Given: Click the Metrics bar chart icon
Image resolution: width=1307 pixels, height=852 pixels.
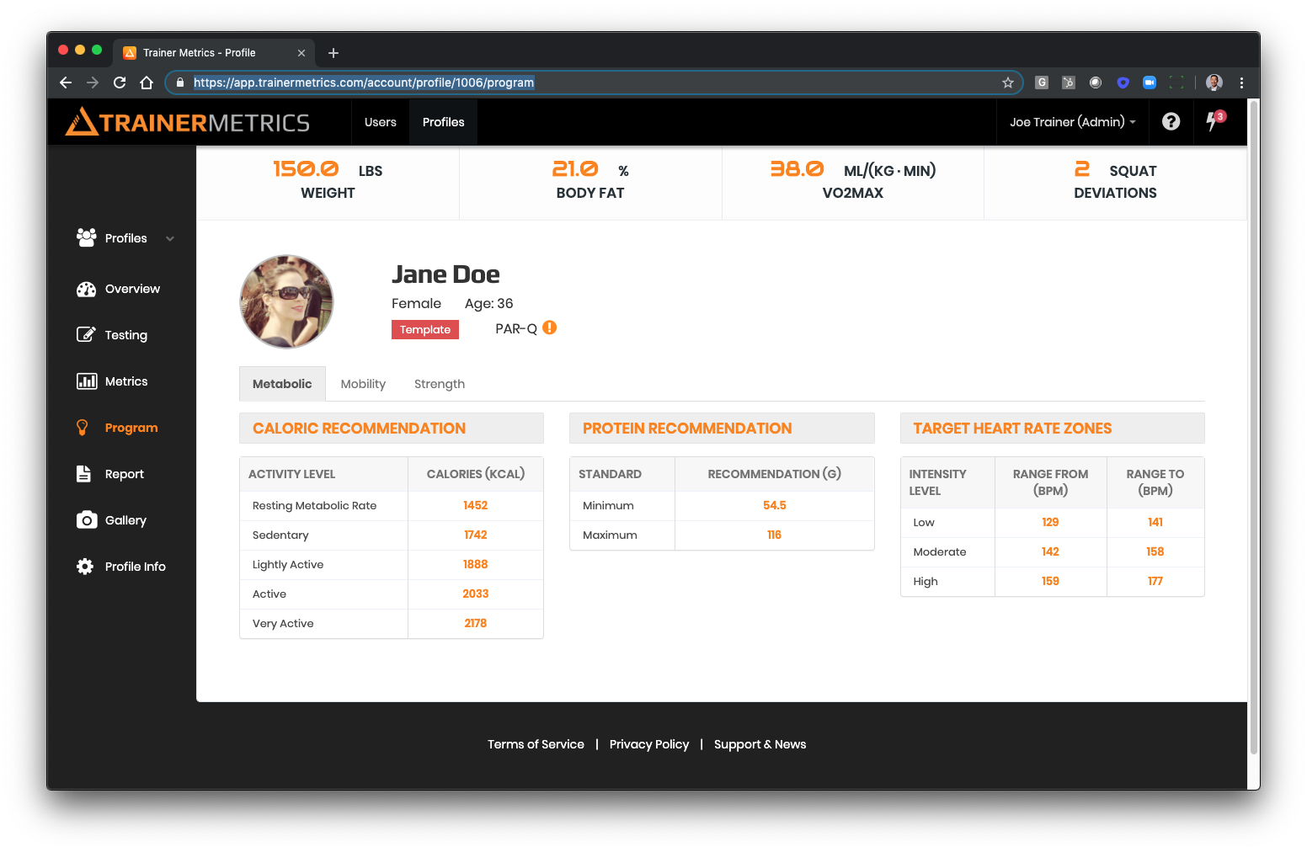Looking at the screenshot, I should [86, 381].
